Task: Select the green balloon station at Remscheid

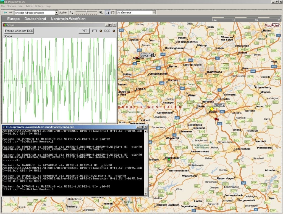Action: 169,160
